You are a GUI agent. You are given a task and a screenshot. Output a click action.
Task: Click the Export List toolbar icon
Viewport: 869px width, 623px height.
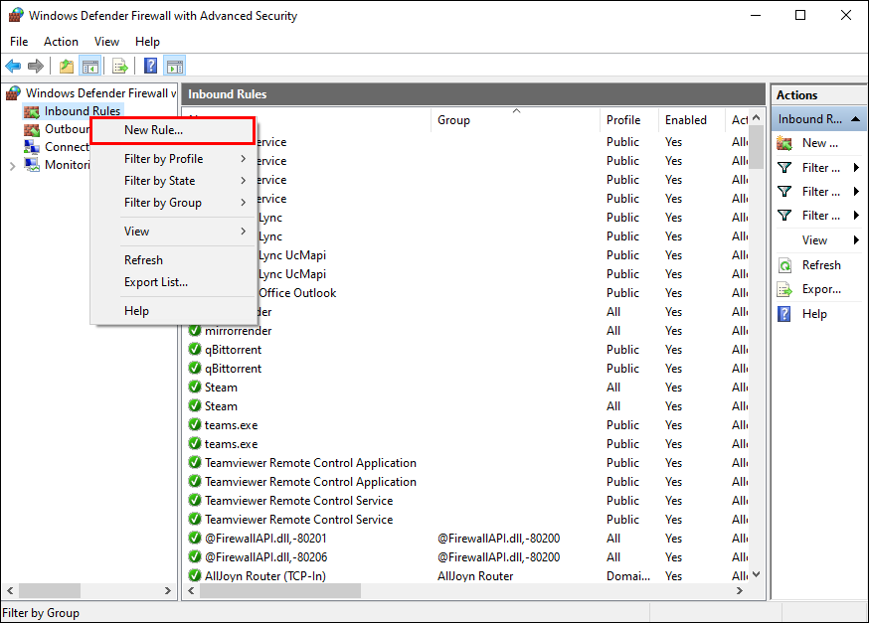pos(119,67)
